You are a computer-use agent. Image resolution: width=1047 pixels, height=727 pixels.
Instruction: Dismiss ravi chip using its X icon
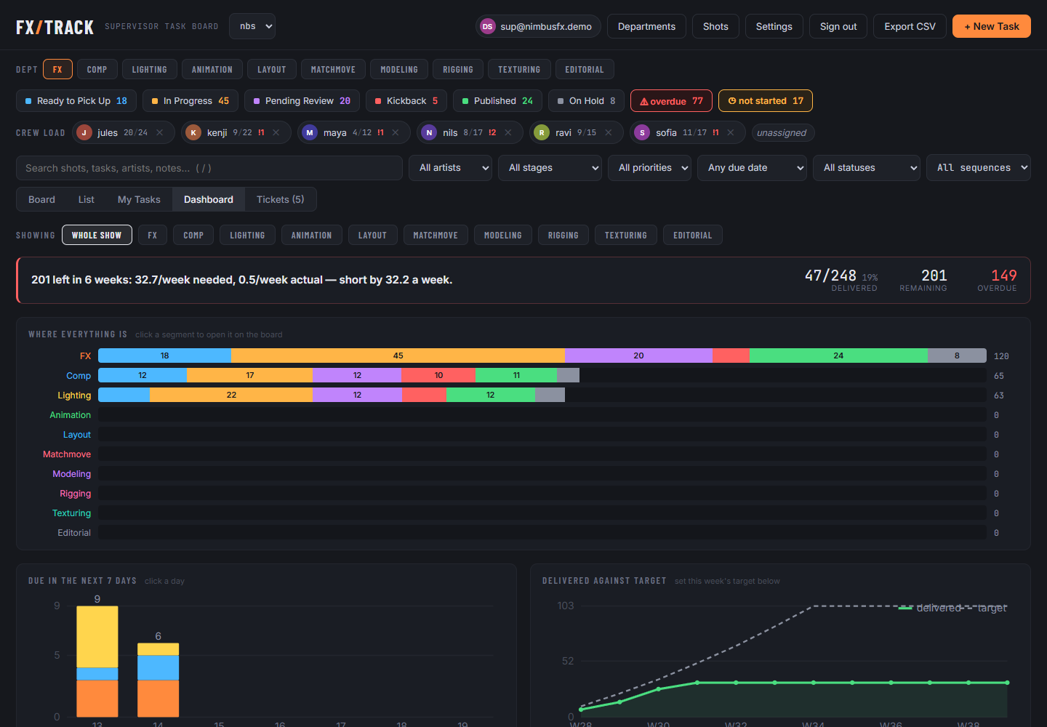coord(609,132)
